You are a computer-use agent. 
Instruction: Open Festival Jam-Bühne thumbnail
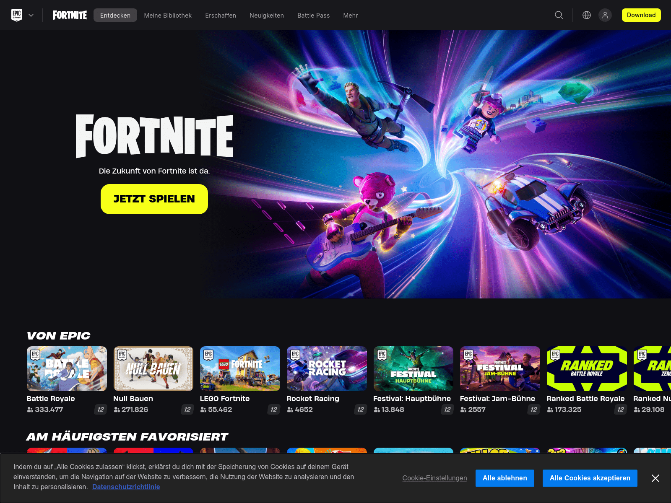(x=500, y=368)
